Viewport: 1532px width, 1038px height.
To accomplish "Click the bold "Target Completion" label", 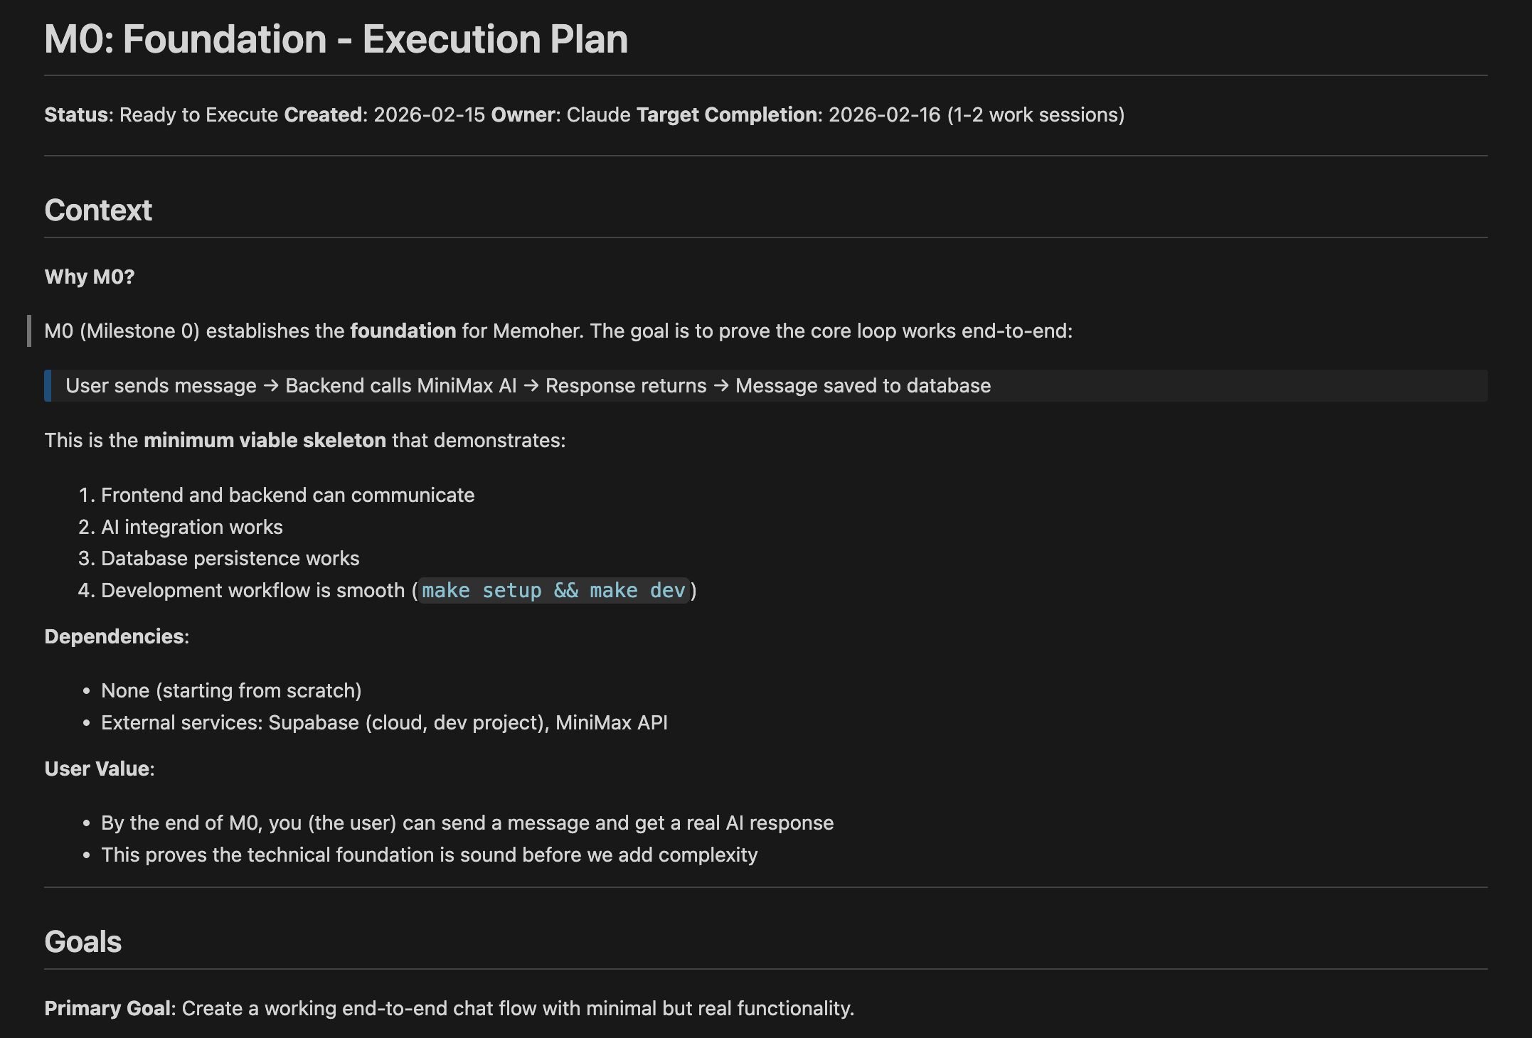I will (x=726, y=114).
